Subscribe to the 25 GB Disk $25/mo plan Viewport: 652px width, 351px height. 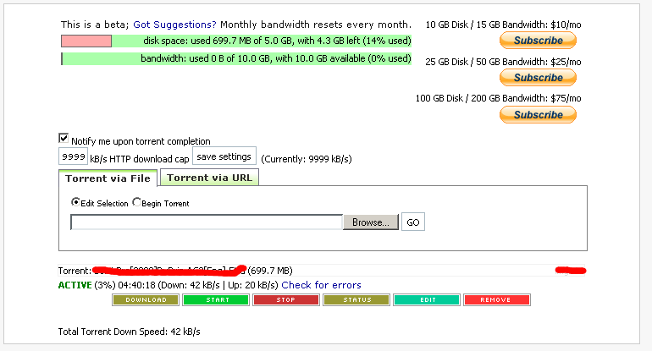pos(538,78)
